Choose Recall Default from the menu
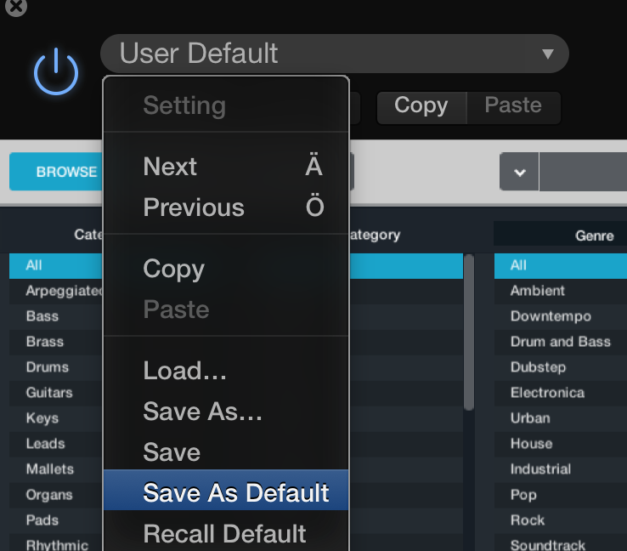Screen dimensions: 627x551 click(224, 534)
